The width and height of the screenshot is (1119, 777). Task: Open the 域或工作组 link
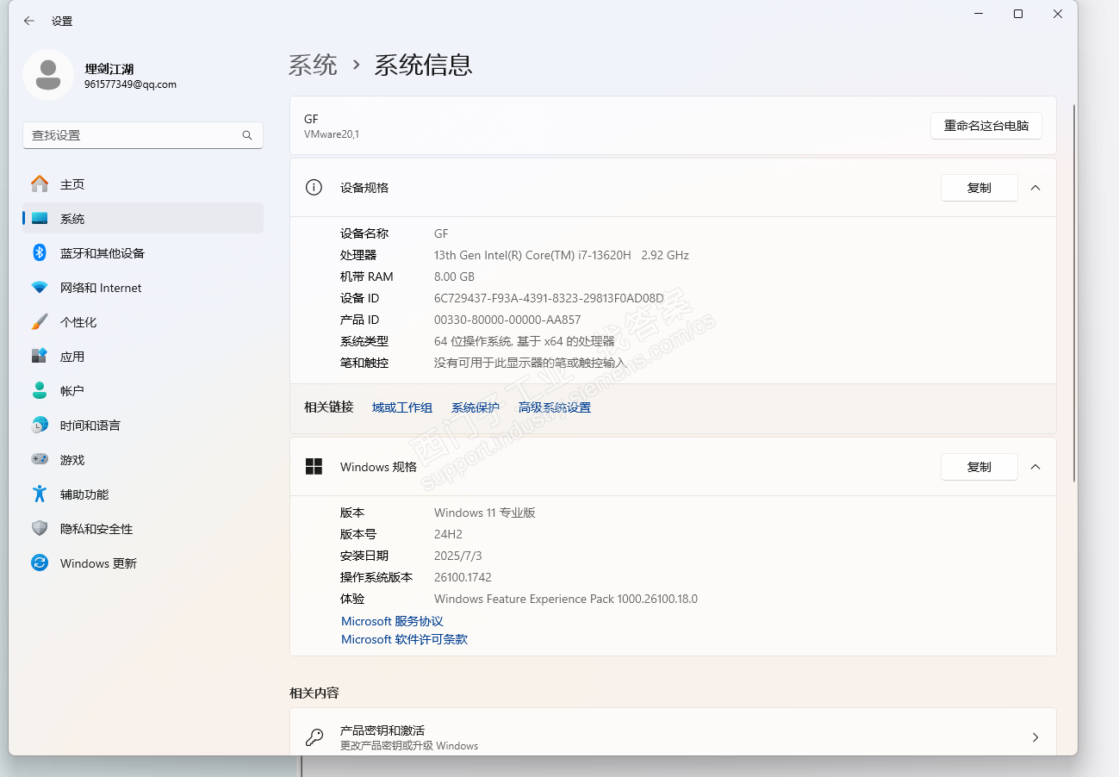402,407
